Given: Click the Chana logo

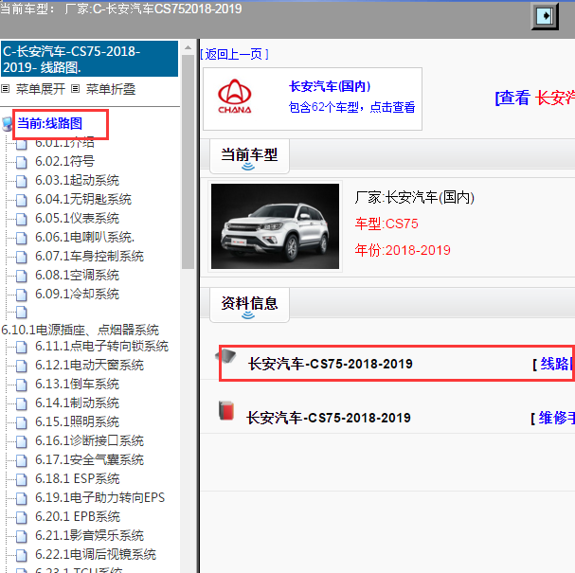Looking at the screenshot, I should (235, 97).
